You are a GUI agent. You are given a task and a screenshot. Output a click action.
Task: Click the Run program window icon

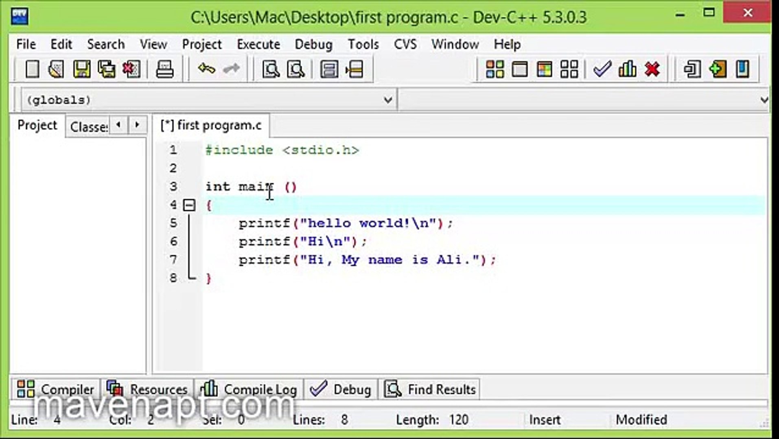click(x=520, y=69)
